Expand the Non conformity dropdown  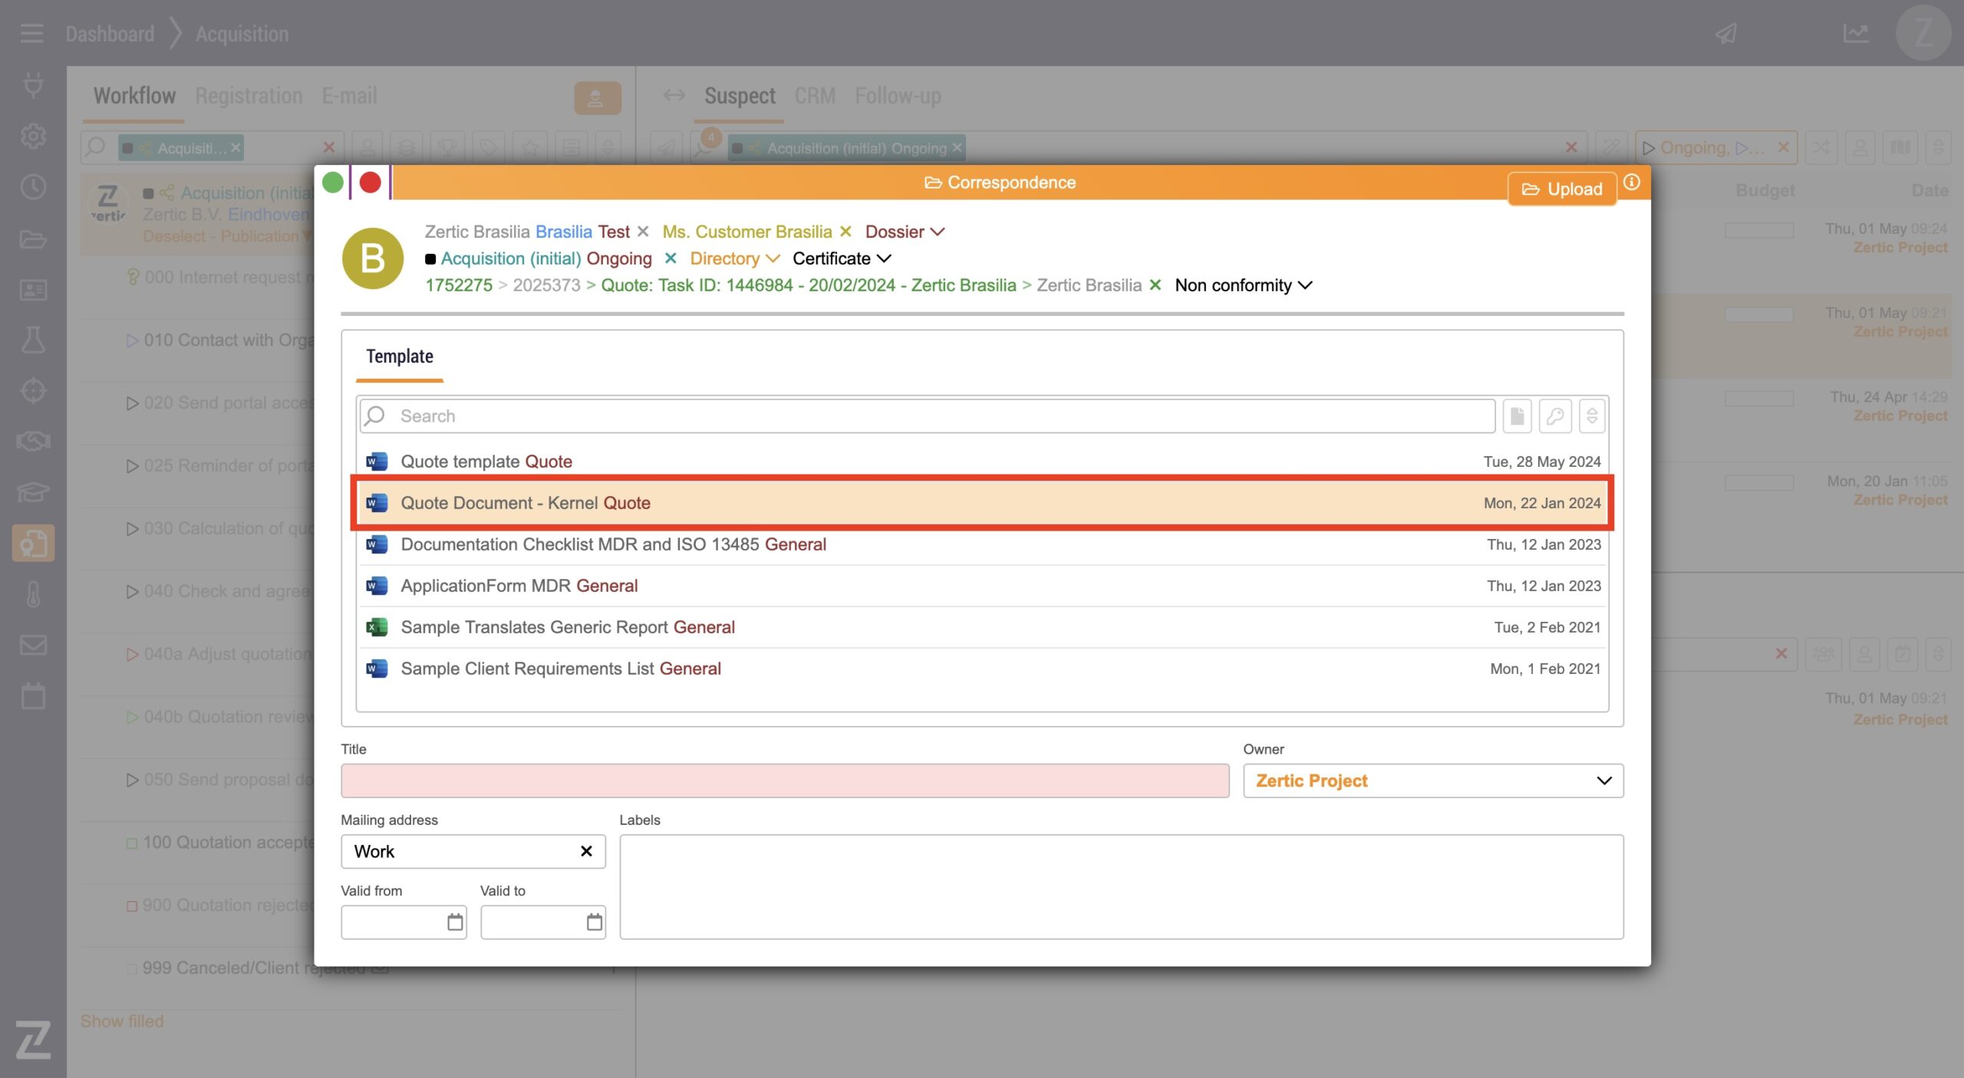pyautogui.click(x=1243, y=285)
